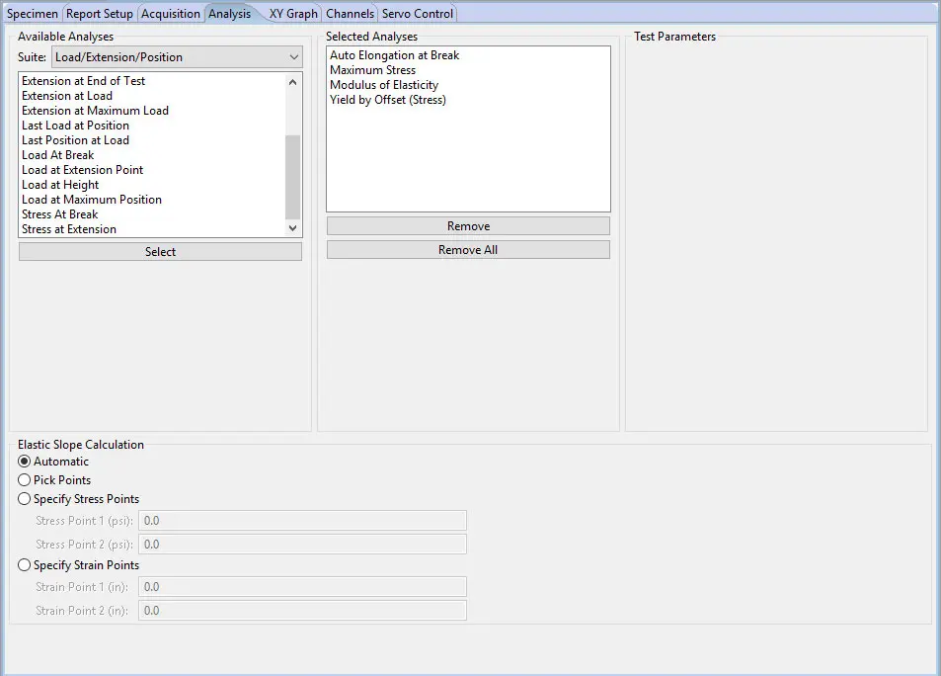Open the XY Graph tab
The width and height of the screenshot is (941, 676).
292,13
